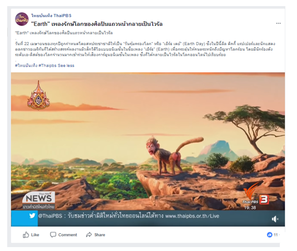This screenshot has width=297, height=251.
Task: Click the Comment speech bubble icon
Action: coord(53,235)
